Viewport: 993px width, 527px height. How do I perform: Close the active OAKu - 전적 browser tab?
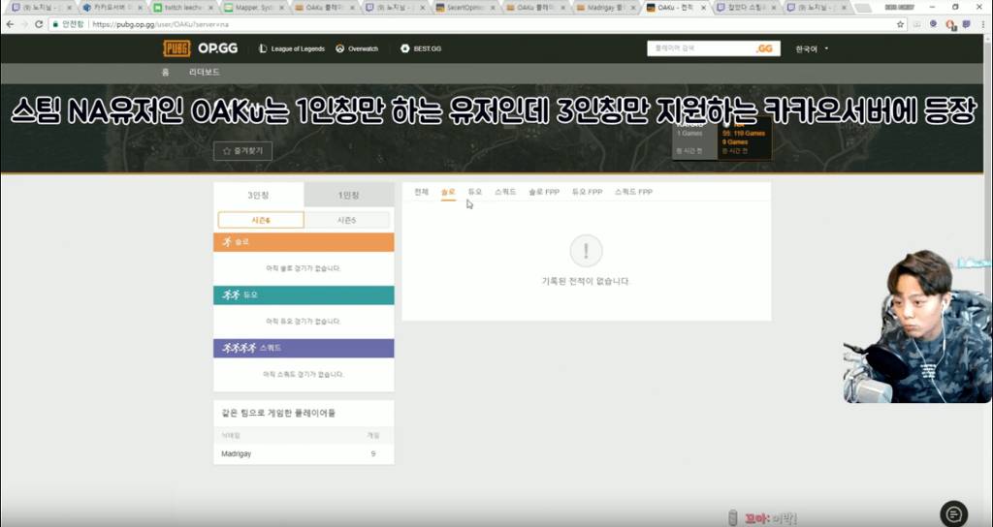pos(703,8)
